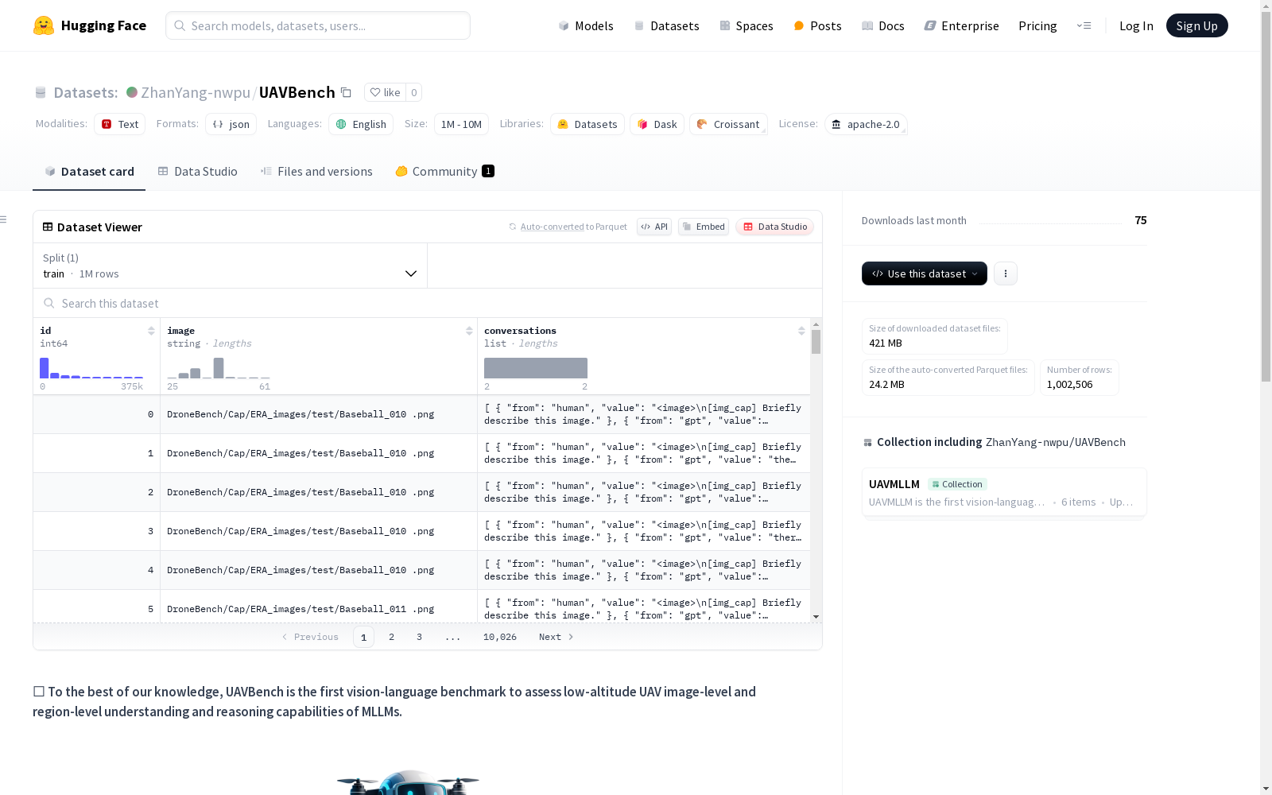Click the sort icon for id column

coord(151,331)
